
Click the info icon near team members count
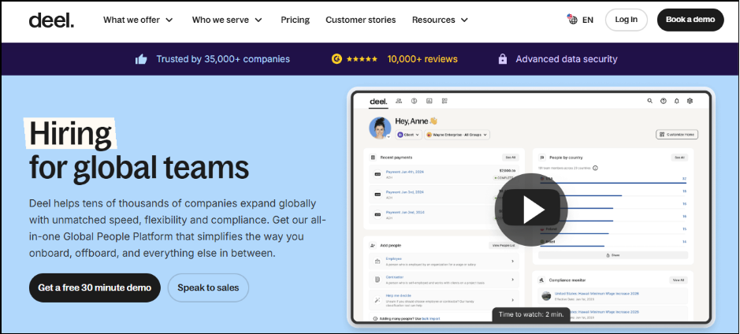595,168
